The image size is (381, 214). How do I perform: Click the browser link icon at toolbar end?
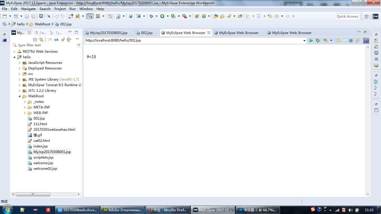click(x=366, y=40)
